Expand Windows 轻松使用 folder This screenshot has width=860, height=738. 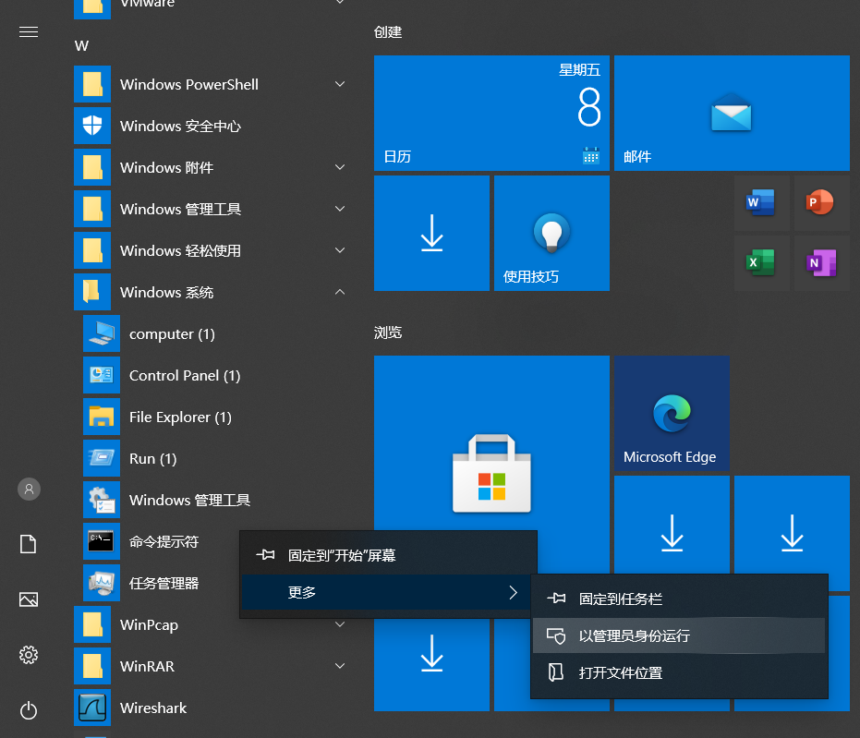pyautogui.click(x=340, y=250)
